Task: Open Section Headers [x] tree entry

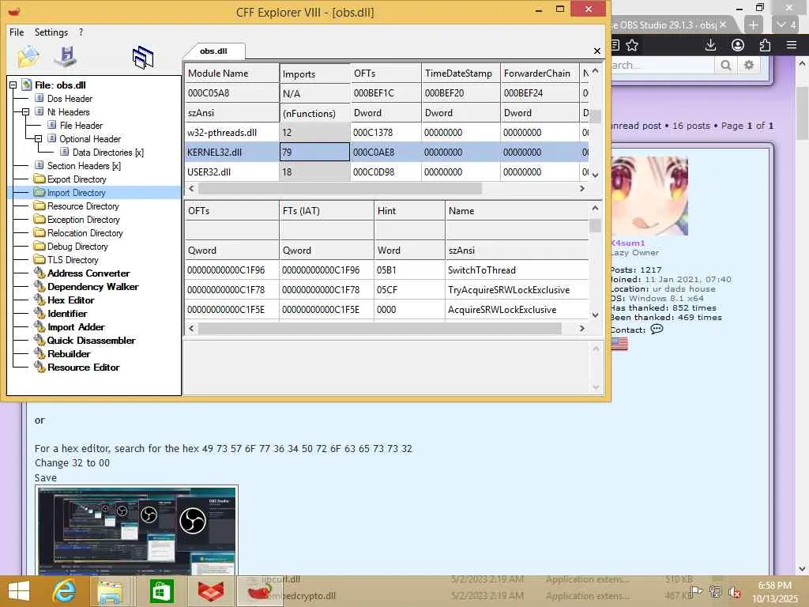Action: pyautogui.click(x=84, y=166)
